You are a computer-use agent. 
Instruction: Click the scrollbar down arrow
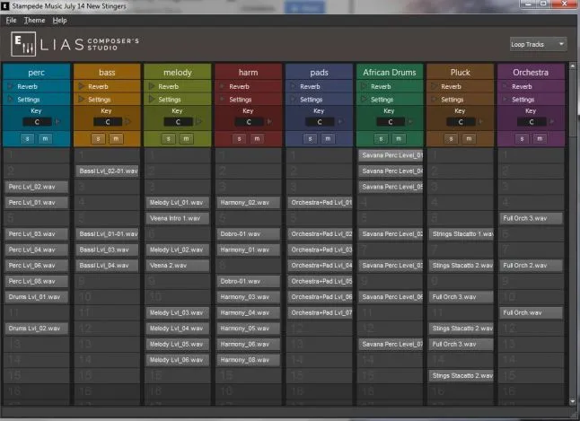pyautogui.click(x=573, y=401)
